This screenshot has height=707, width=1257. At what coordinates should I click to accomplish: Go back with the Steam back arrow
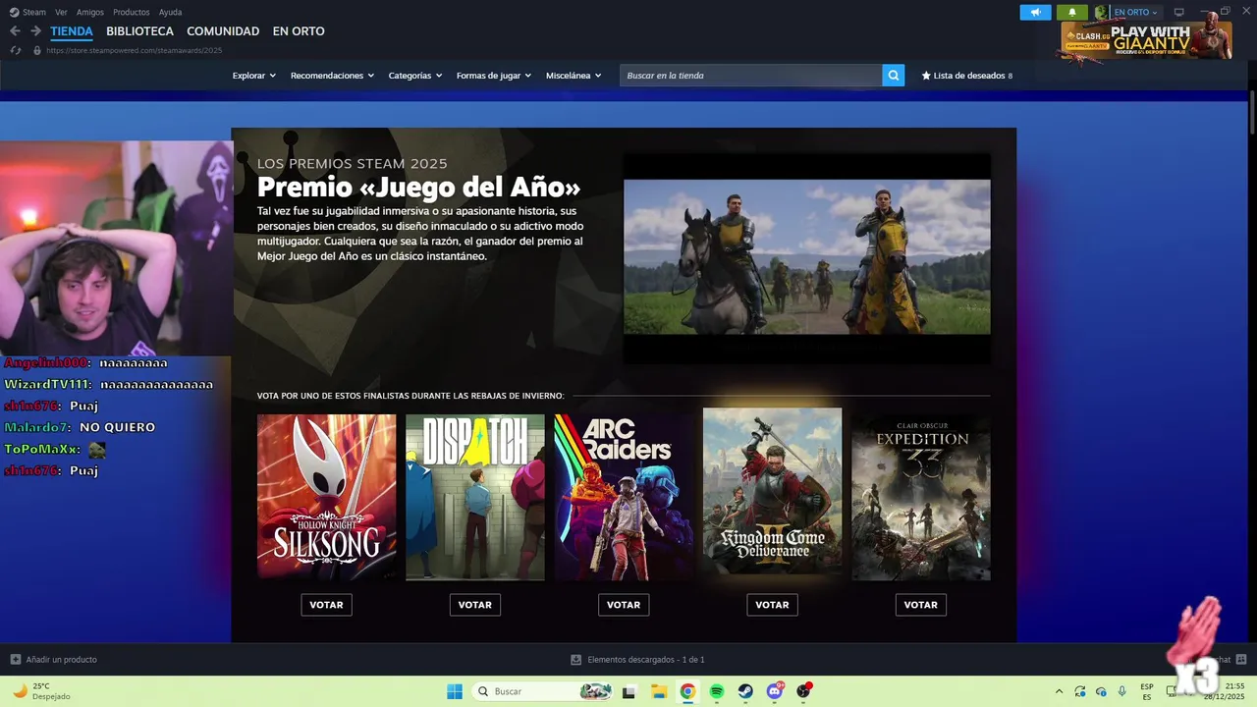(x=15, y=31)
